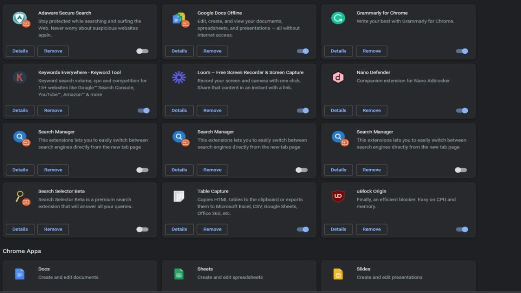
Task: Click "Create and edit presentations" text
Action: pyautogui.click(x=390, y=278)
